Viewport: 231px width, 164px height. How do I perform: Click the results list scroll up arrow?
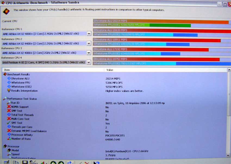(229, 70)
